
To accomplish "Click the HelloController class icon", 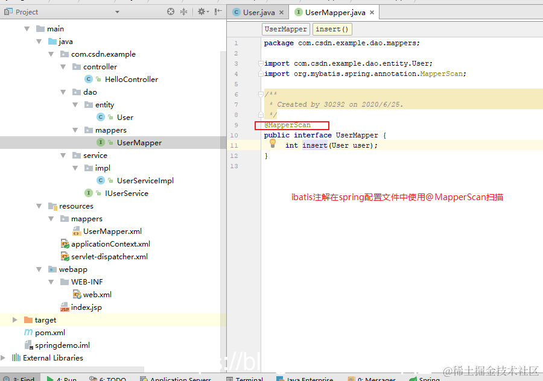I will [x=89, y=79].
